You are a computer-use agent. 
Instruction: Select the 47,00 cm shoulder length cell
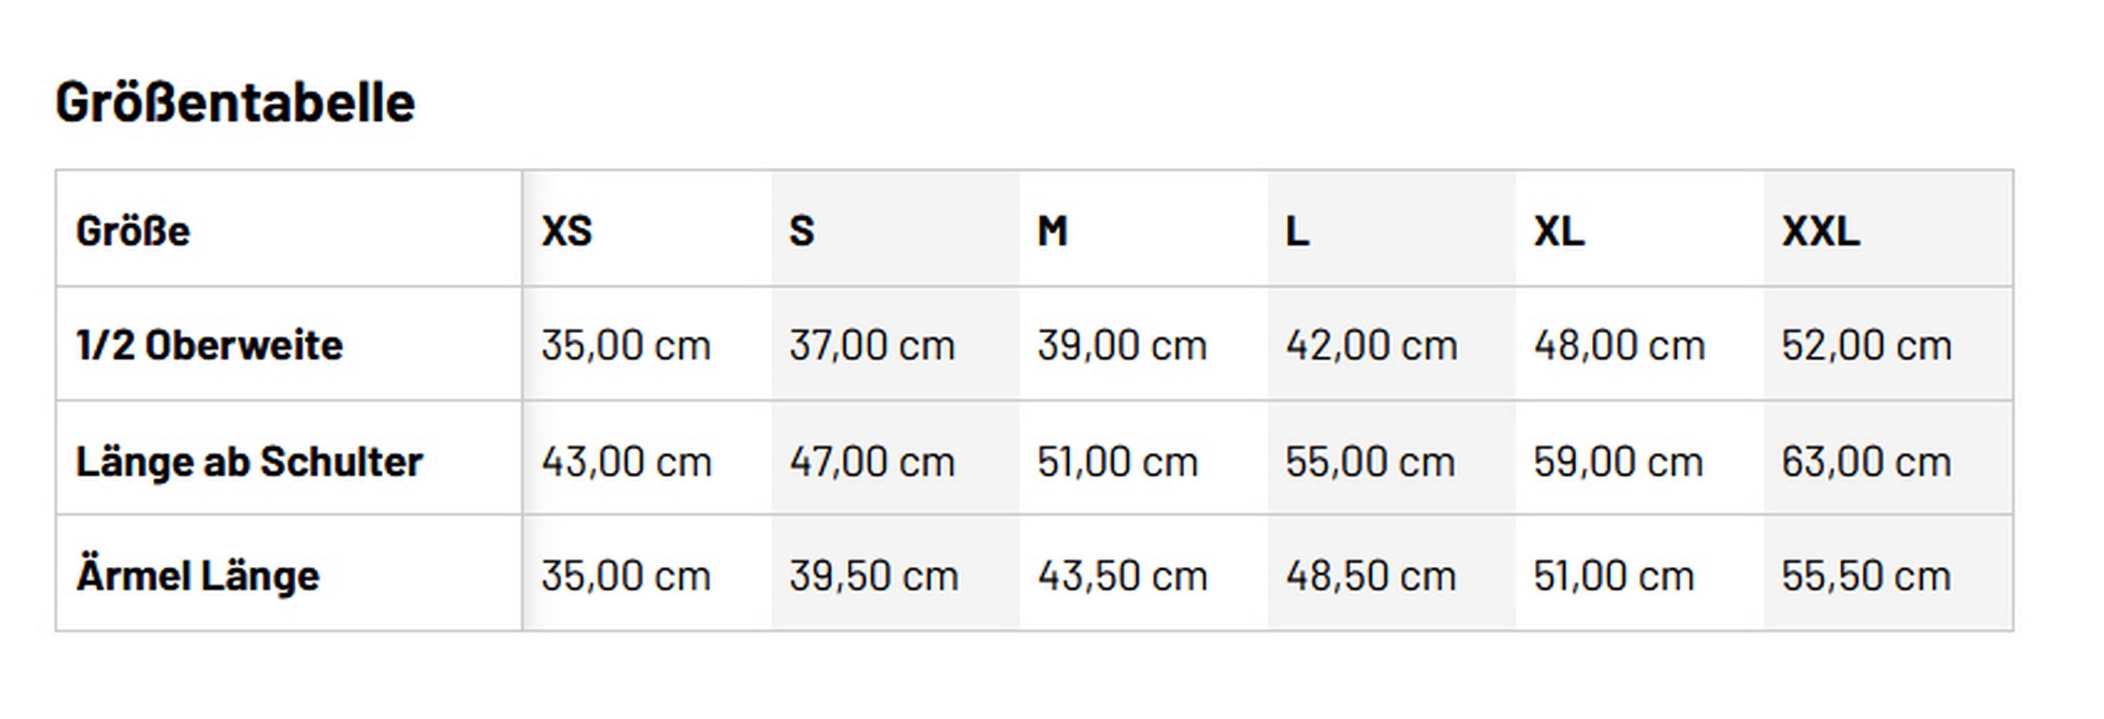pyautogui.click(x=871, y=462)
